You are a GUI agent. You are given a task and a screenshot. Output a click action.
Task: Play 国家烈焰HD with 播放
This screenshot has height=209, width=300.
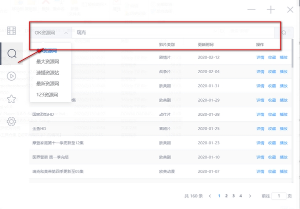(x=283, y=114)
